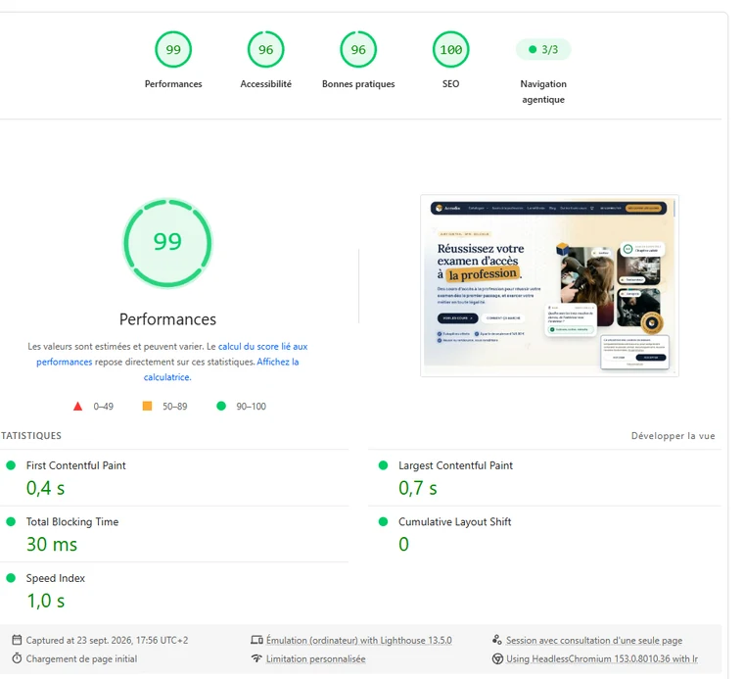The width and height of the screenshot is (744, 679).
Task: Click the First Contentful Paint green dot
Action: (11, 465)
